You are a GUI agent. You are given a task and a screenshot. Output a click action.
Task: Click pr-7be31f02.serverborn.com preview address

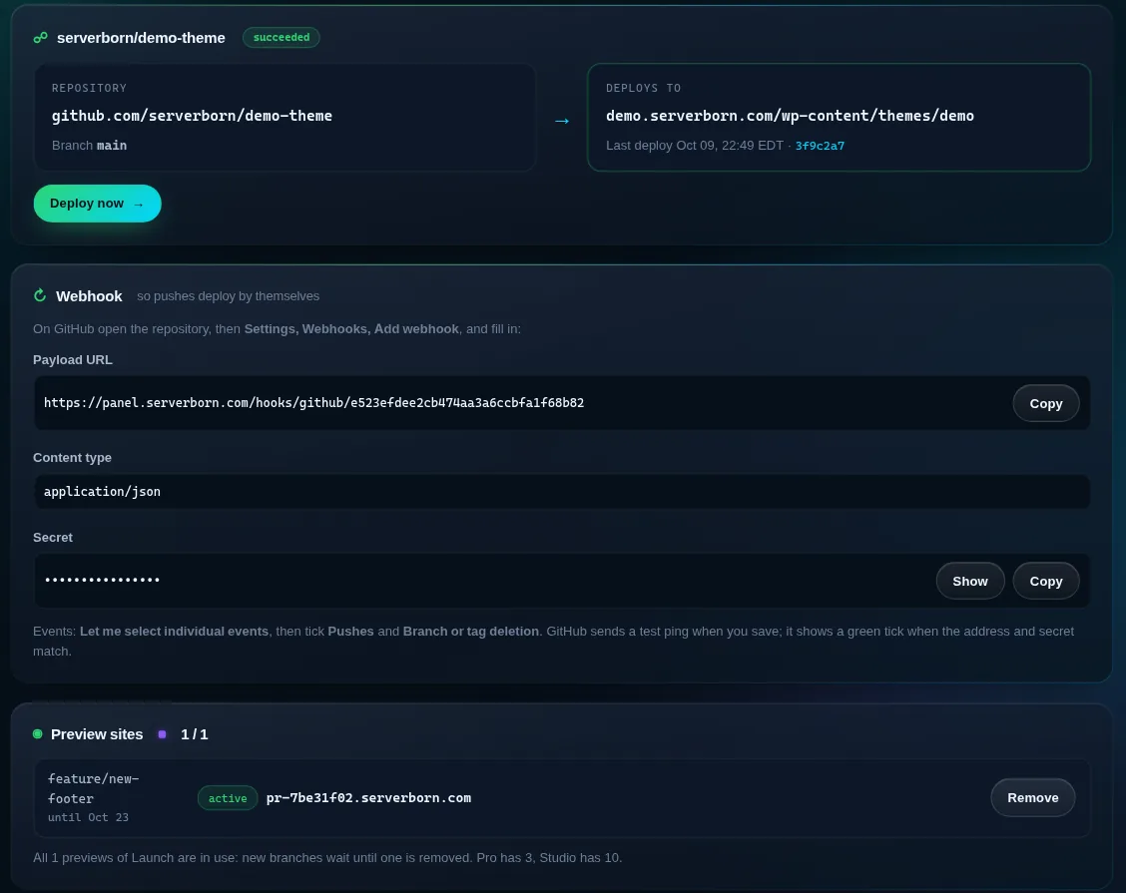pyautogui.click(x=368, y=798)
